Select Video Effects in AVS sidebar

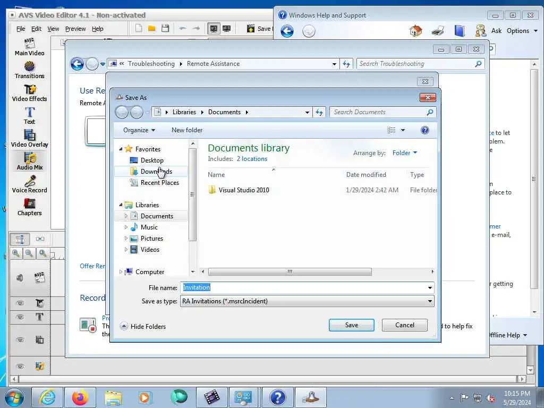click(x=30, y=93)
